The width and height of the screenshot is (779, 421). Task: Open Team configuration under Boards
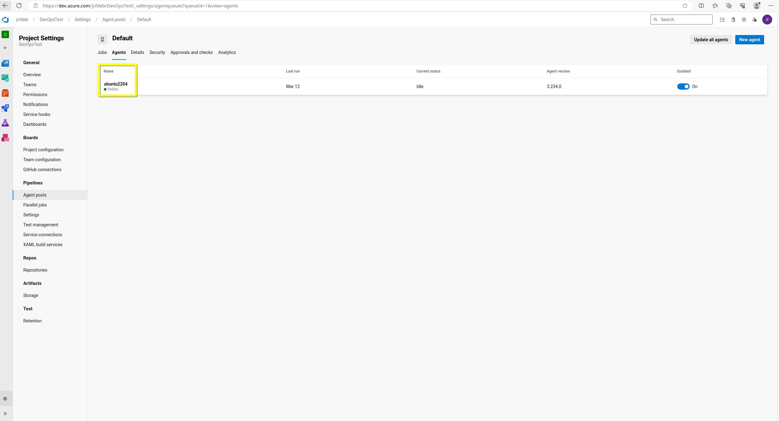(x=42, y=160)
